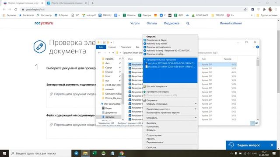
Task: Open the Windows Start menu
Action: (4, 153)
